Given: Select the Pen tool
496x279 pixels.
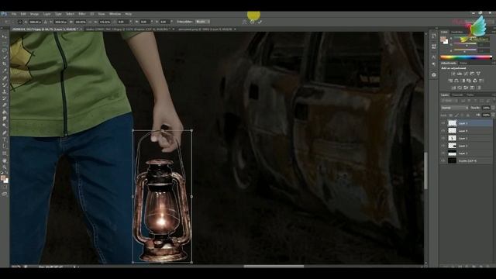Looking at the screenshot, I should pos(5,133).
